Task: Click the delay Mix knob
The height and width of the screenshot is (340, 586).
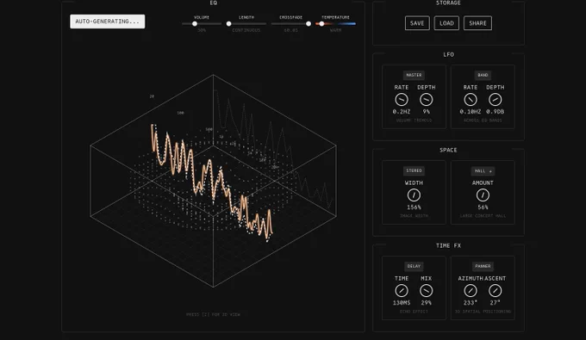Action: point(426,291)
